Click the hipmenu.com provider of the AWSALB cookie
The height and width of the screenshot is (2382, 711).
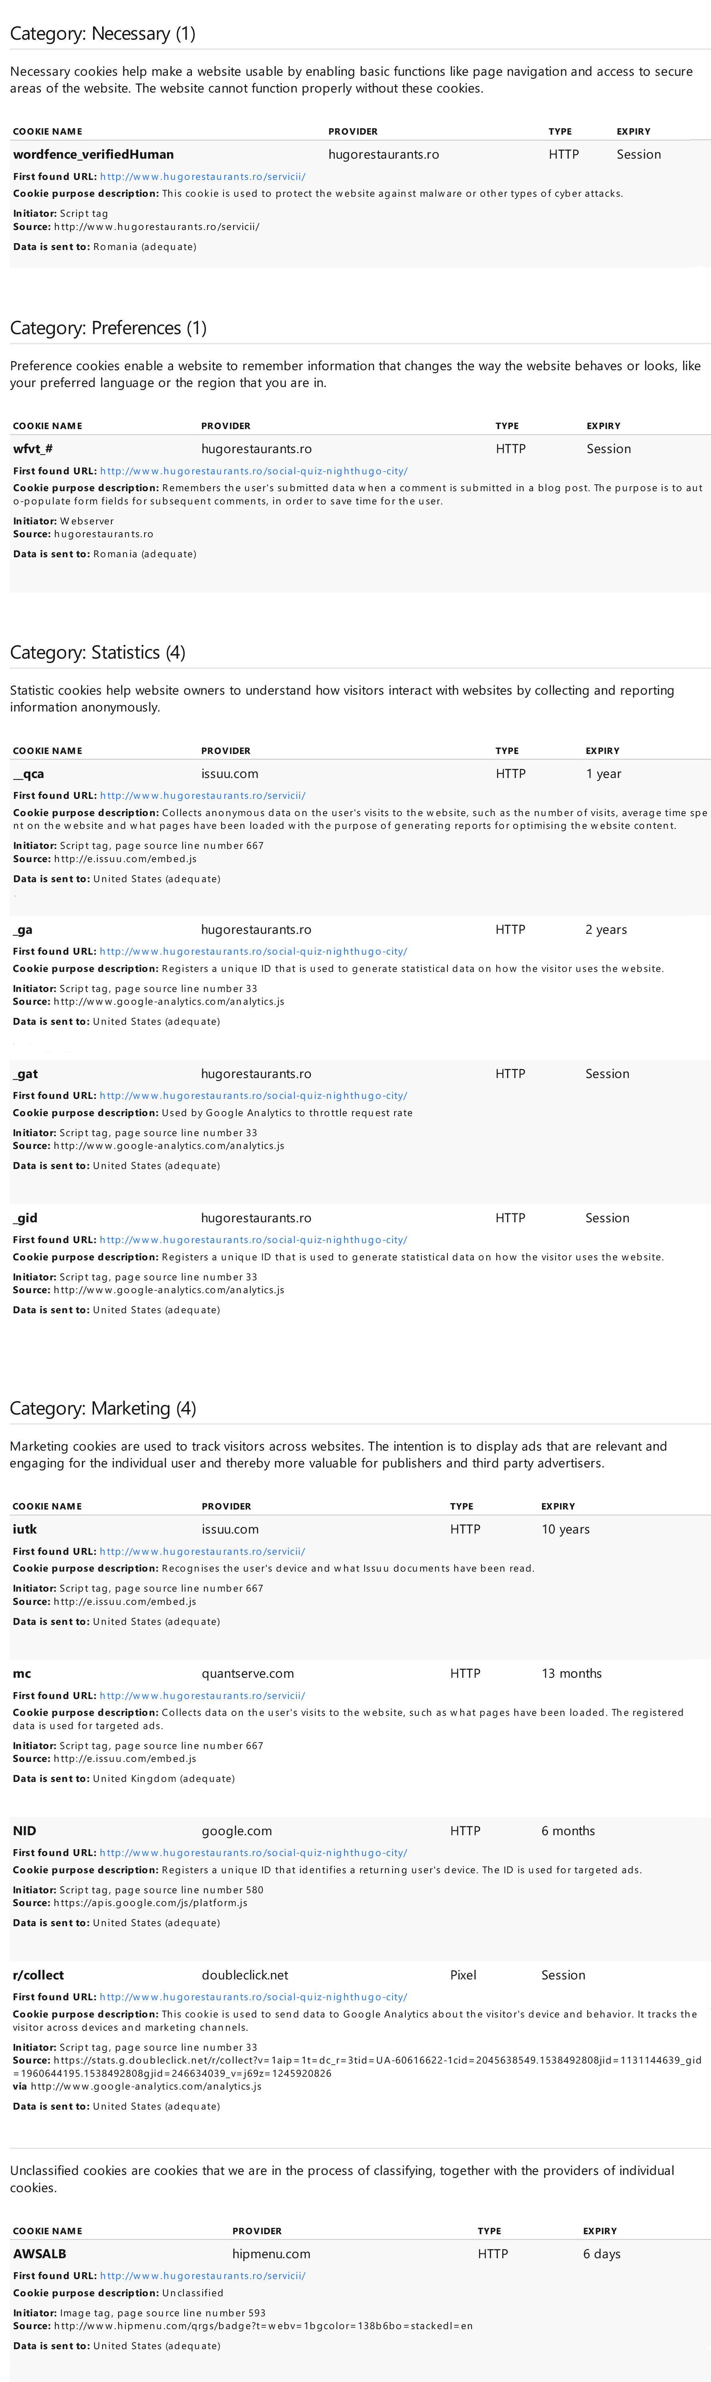271,2253
